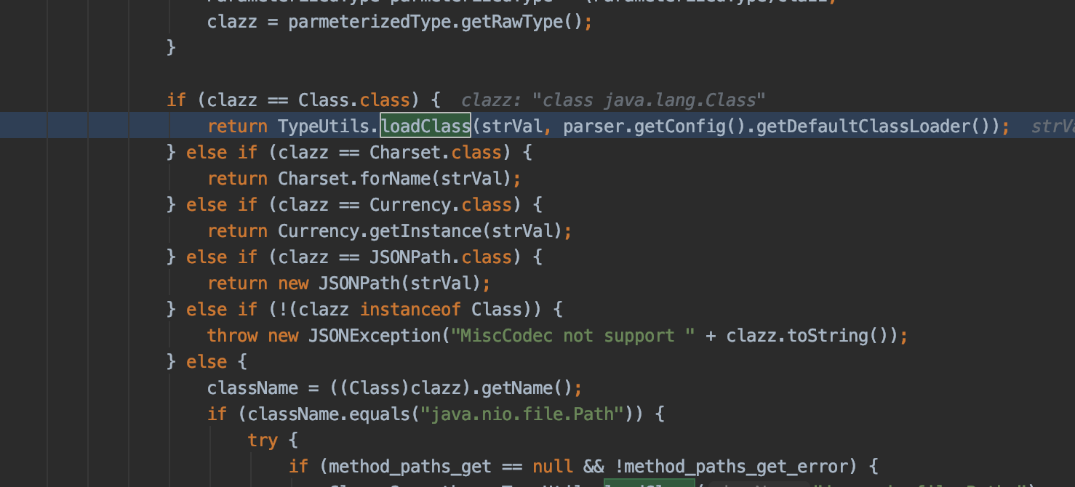The height and width of the screenshot is (487, 1075).
Task: Click getDefaultClassLoader() in the highlighted line
Action: tap(877, 126)
